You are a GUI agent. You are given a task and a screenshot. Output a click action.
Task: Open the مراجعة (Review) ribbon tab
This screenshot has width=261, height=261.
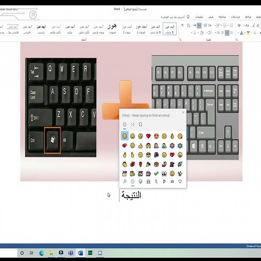[x=222, y=17]
